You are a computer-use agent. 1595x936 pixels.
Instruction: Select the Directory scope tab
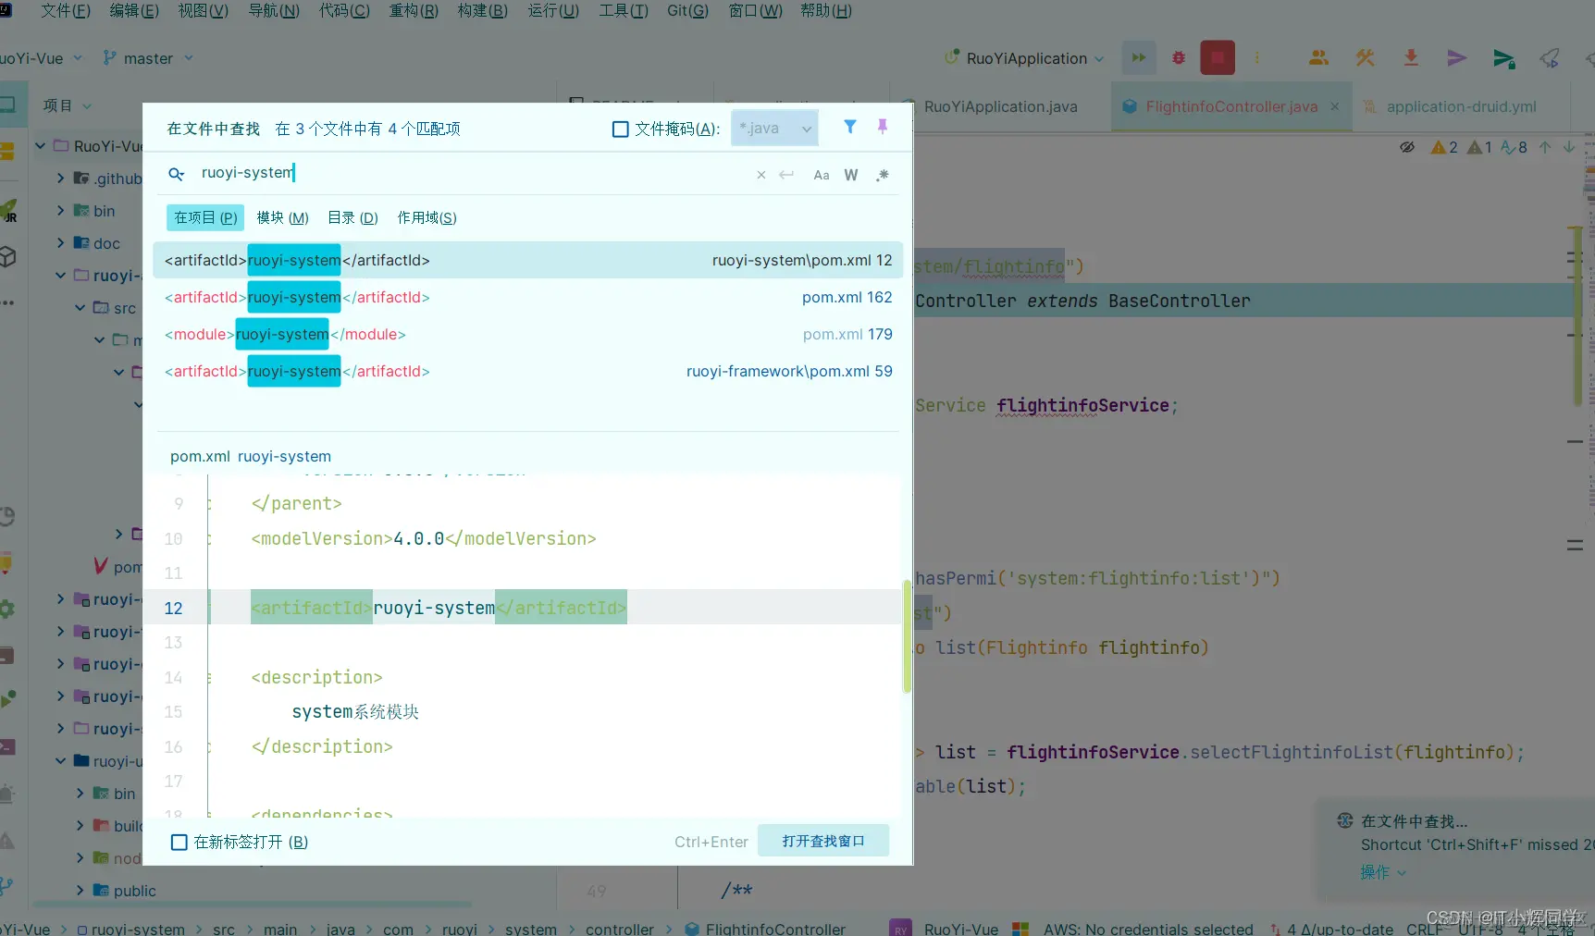tap(352, 218)
